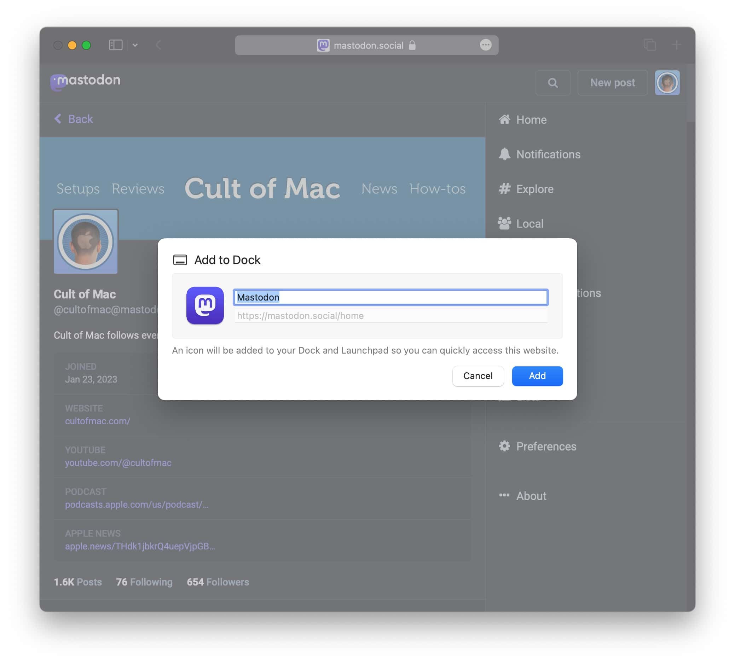Click the About three-dots icon
This screenshot has height=664, width=735.
point(504,495)
